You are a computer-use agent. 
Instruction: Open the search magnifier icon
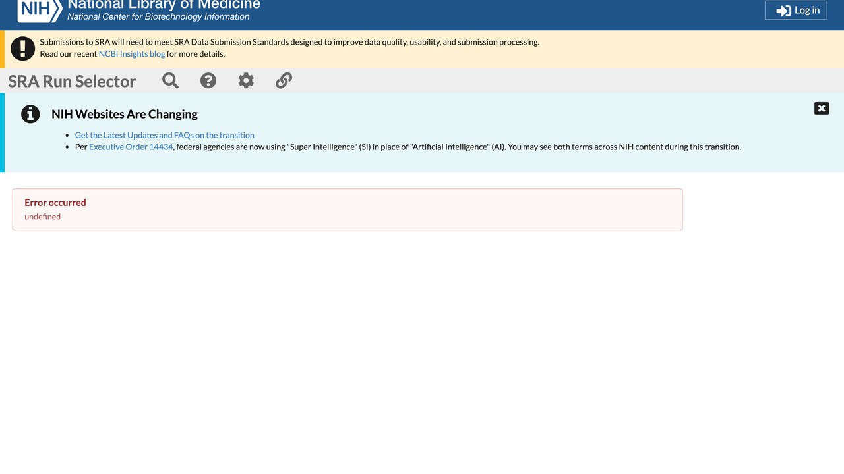pos(170,80)
